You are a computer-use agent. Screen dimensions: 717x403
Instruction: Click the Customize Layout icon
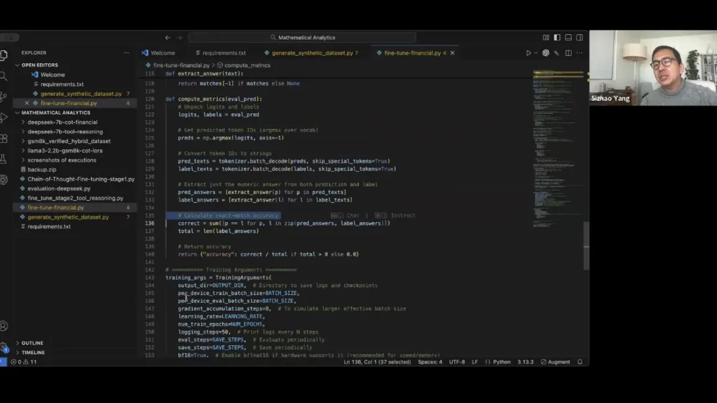(x=546, y=37)
